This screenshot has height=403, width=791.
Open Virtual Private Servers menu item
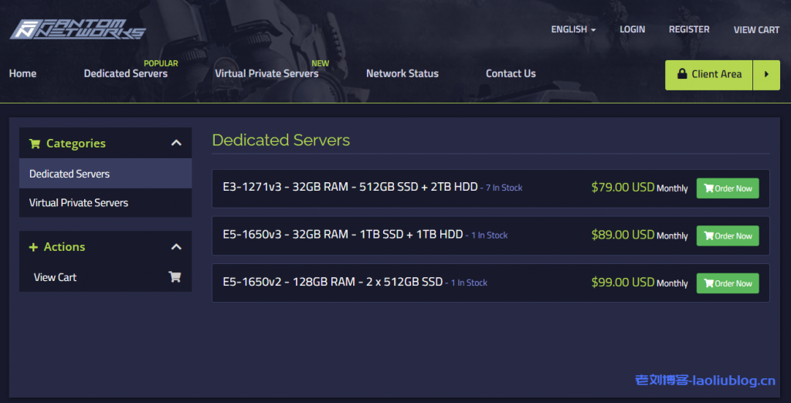pyautogui.click(x=266, y=73)
